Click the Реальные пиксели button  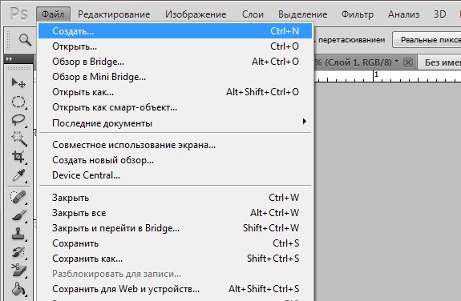[427, 40]
